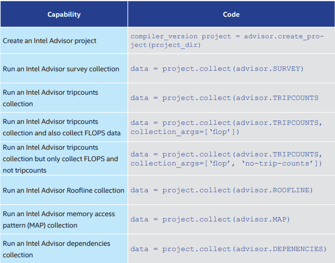The width and height of the screenshot is (335, 263).
Task: Click the code ending in advisor.TRIPCOUNTS without arguments
Action: [x=224, y=98]
